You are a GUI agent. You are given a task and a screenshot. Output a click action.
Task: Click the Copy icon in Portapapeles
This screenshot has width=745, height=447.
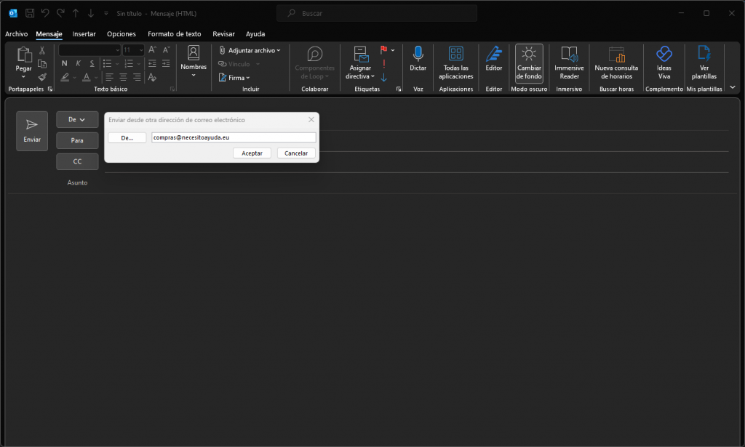pos(42,63)
